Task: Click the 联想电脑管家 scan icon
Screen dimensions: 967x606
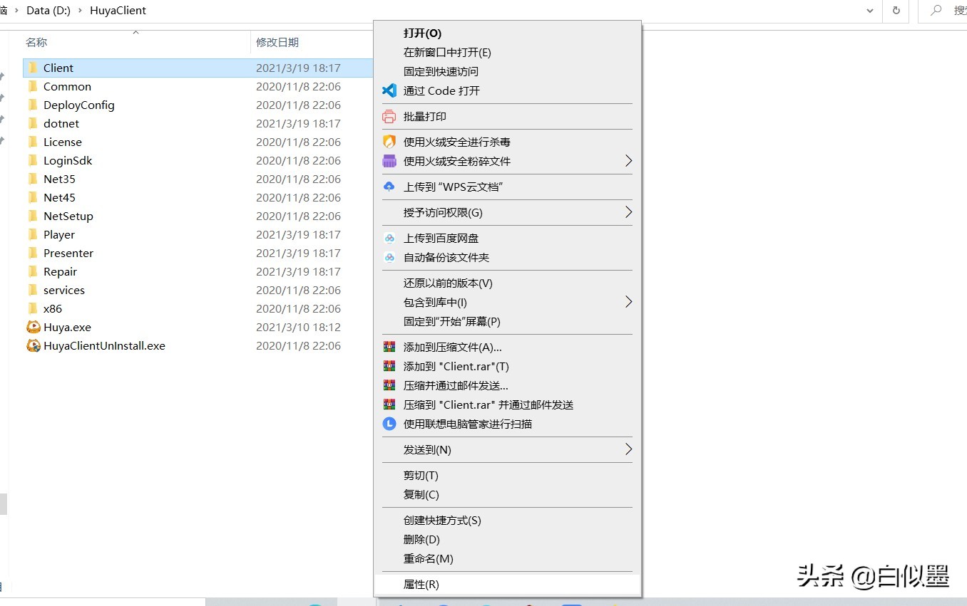Action: 389,424
